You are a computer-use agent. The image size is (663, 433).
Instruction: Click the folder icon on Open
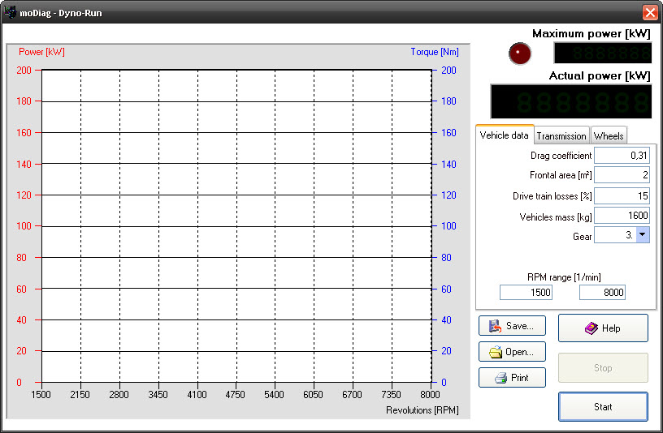[x=494, y=352]
